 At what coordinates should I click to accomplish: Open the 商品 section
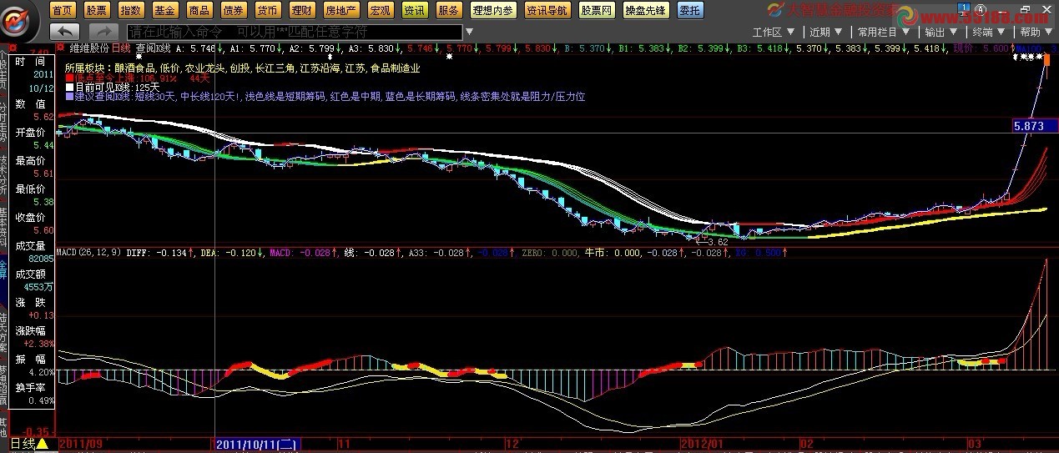(199, 10)
